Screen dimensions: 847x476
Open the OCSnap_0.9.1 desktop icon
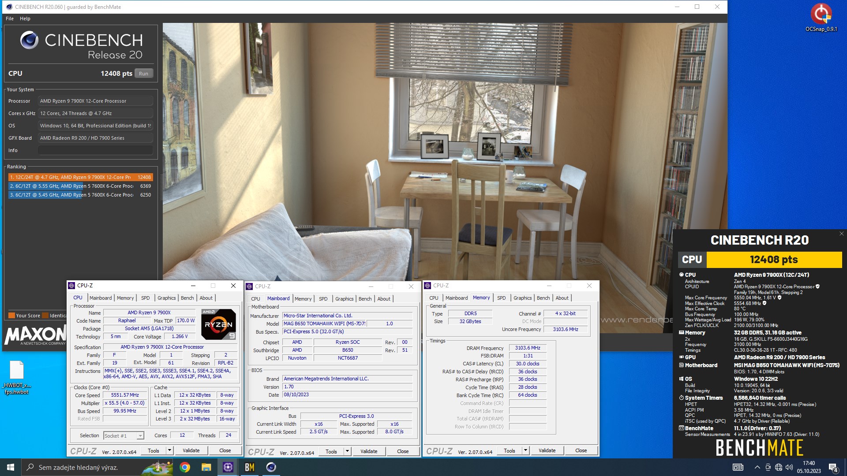click(x=821, y=18)
